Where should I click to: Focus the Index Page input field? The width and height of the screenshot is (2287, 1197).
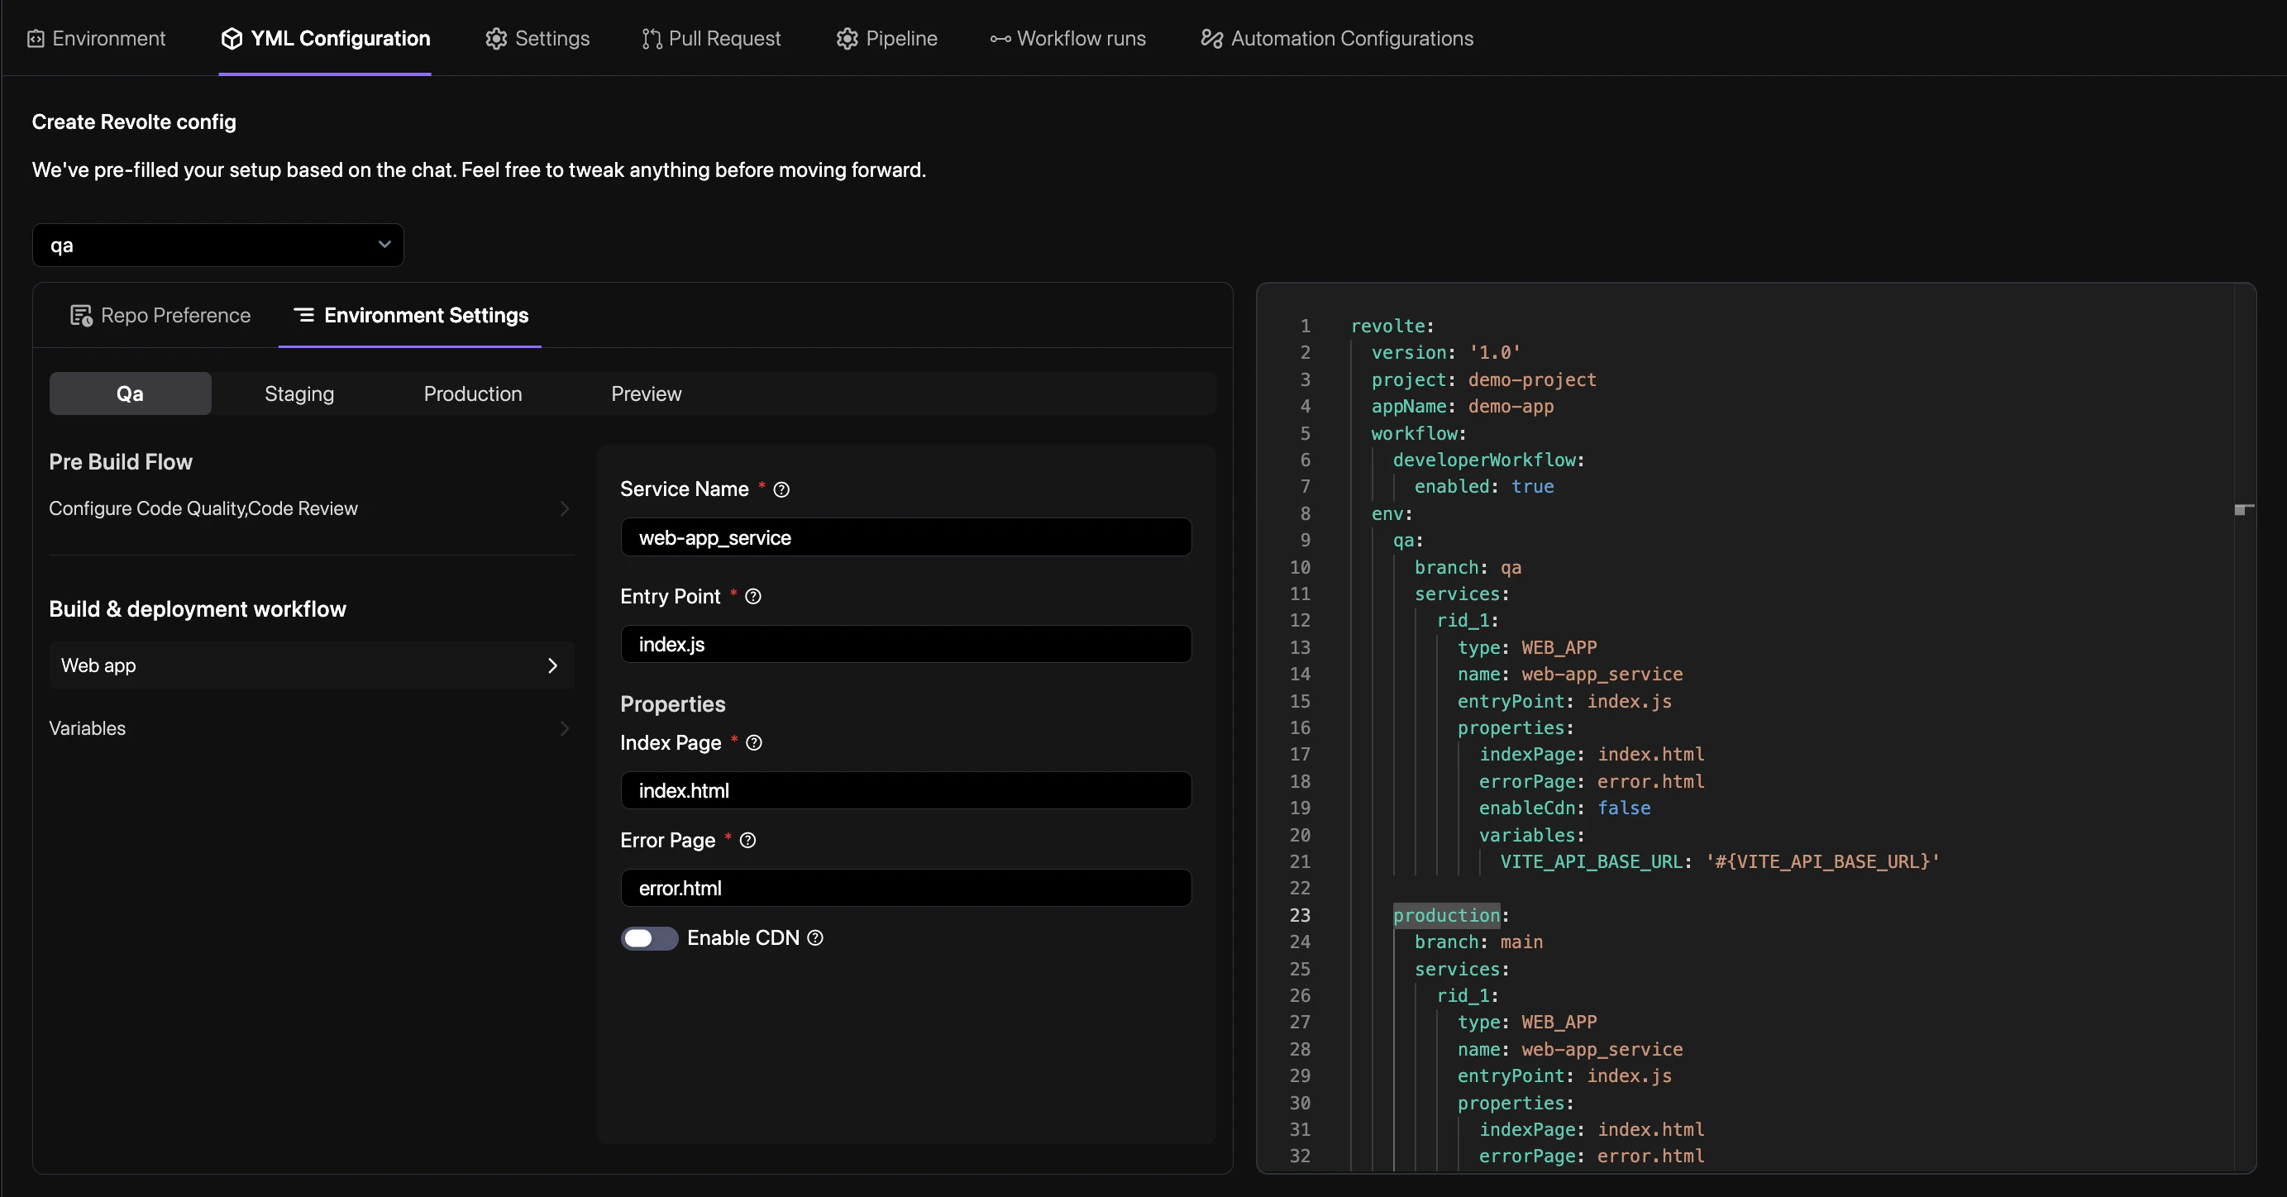coord(905,790)
